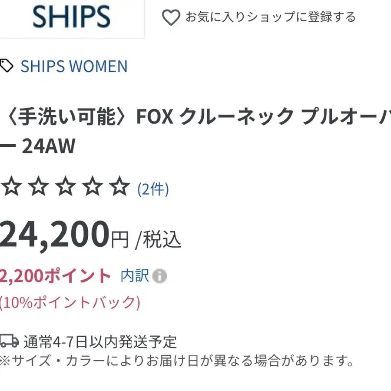Open the (2件) reviews link
The width and height of the screenshot is (391, 391).
pos(153,189)
